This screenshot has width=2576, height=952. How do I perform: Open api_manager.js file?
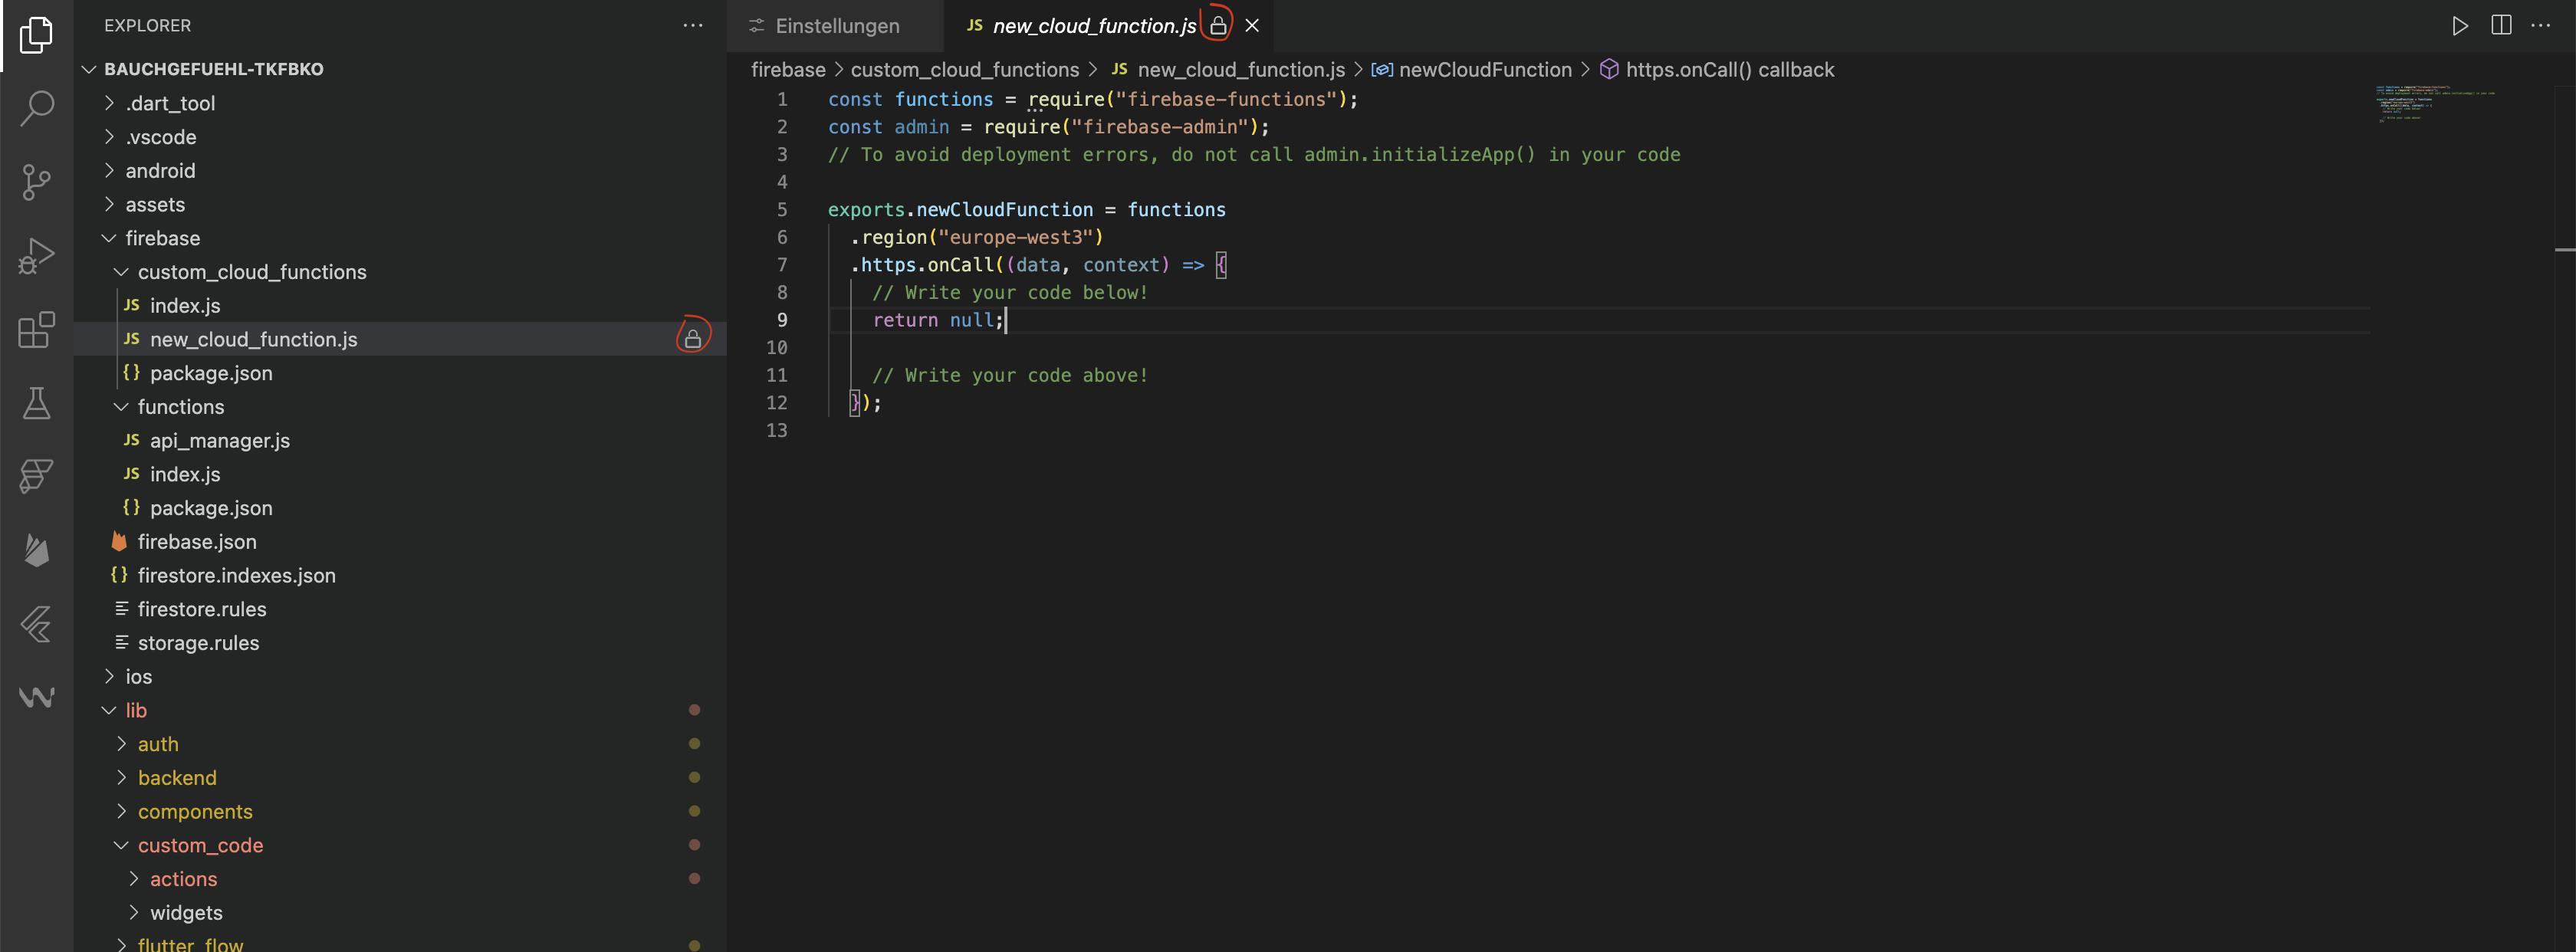(x=219, y=440)
